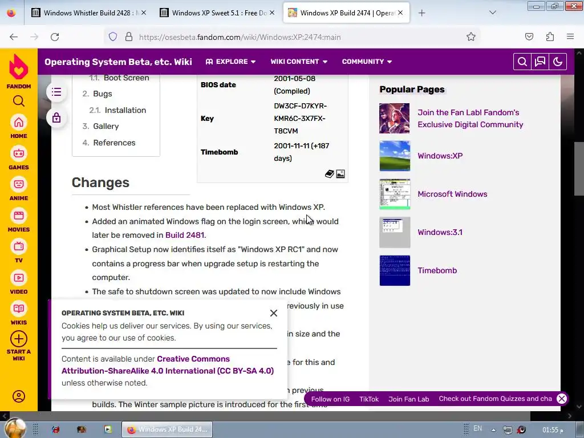Viewport: 584px width, 438px height.
Task: Open the Build 2481 link
Action: coord(185,235)
